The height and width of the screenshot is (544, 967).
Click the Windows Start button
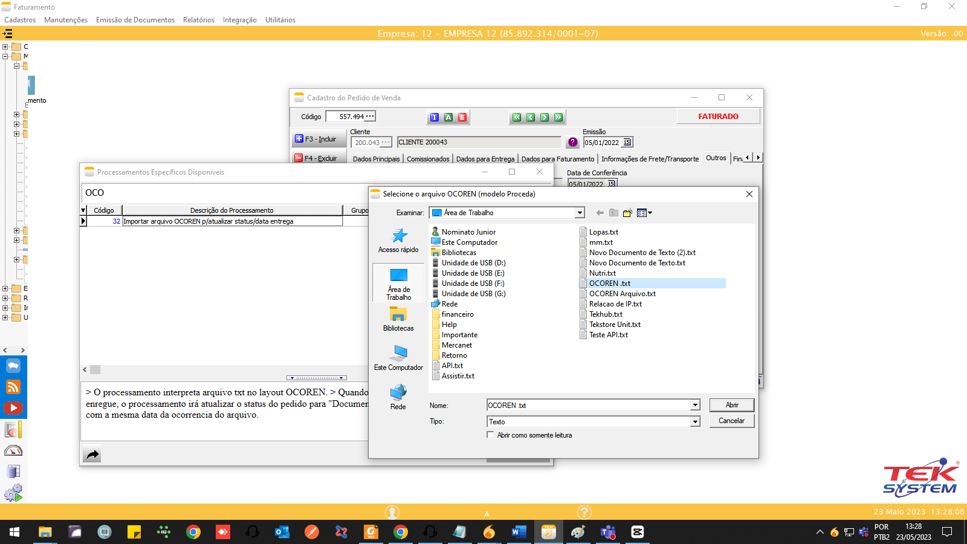pos(15,532)
